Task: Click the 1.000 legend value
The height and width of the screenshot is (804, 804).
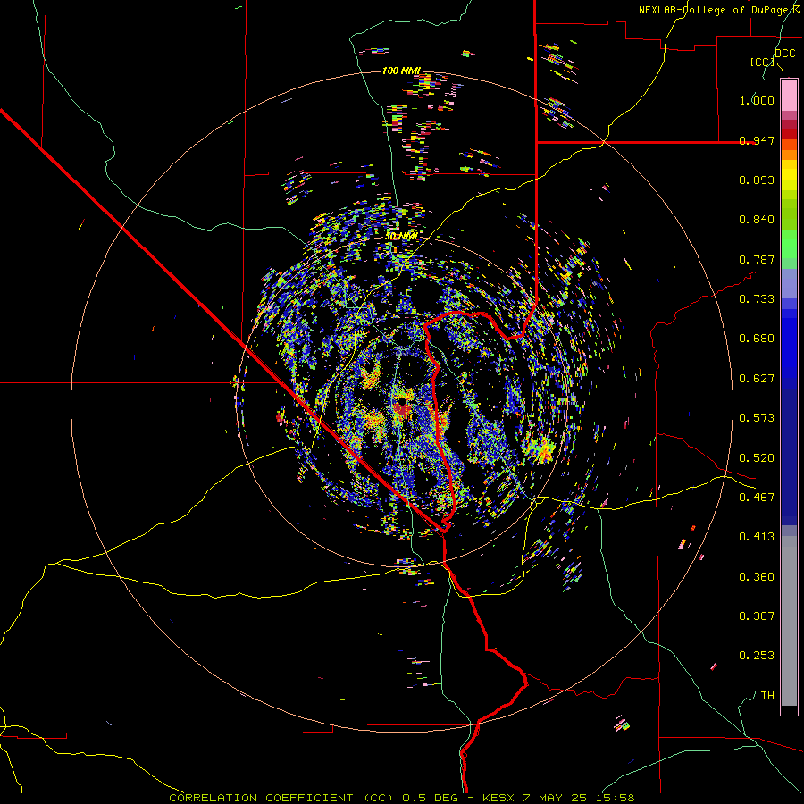Action: (757, 100)
